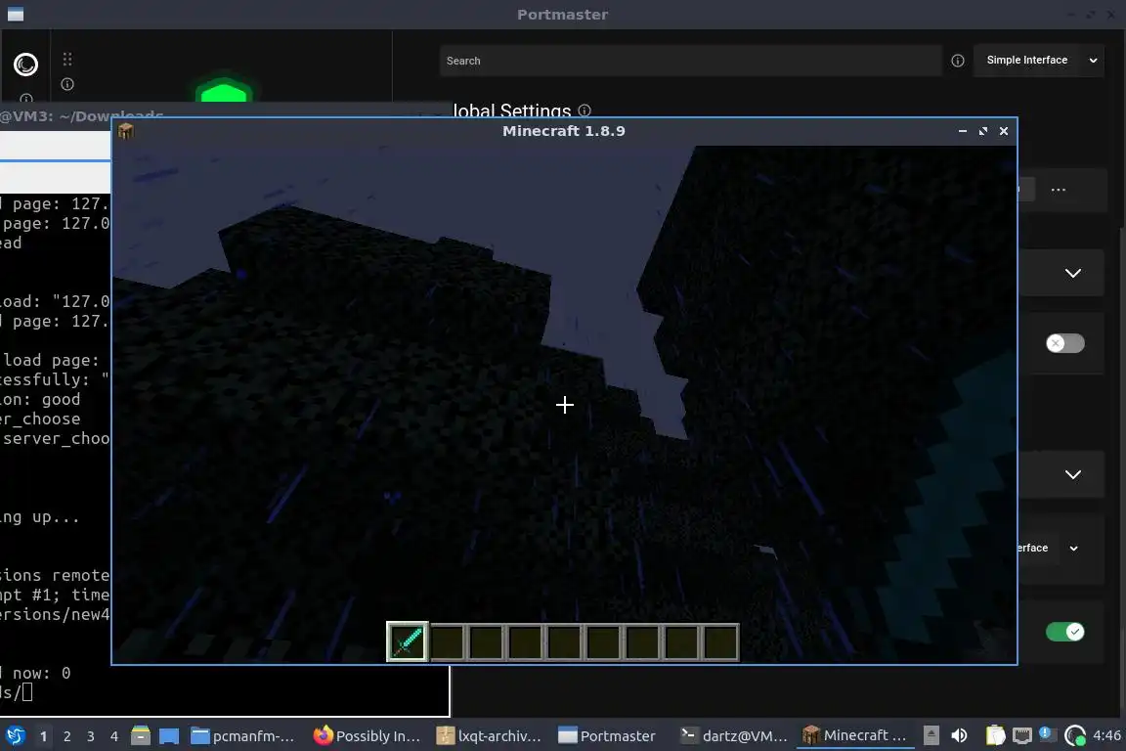Click terminal text 'now: 0'

tap(42, 674)
